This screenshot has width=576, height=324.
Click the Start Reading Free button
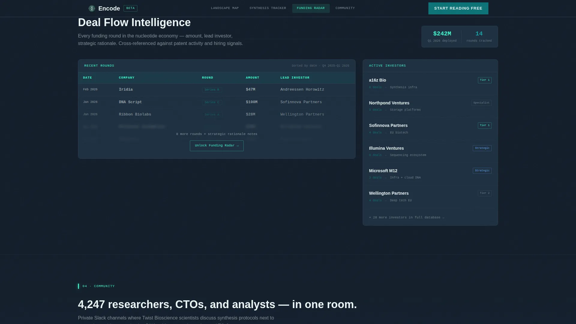pyautogui.click(x=458, y=8)
